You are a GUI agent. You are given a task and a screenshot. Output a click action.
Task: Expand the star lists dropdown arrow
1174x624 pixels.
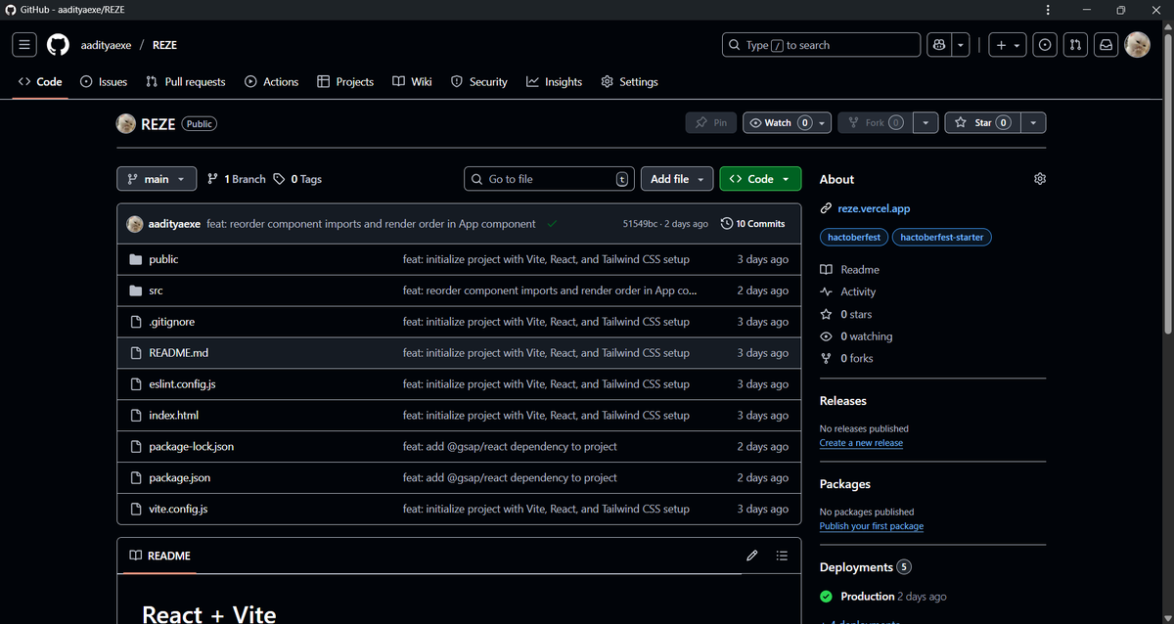(x=1034, y=123)
